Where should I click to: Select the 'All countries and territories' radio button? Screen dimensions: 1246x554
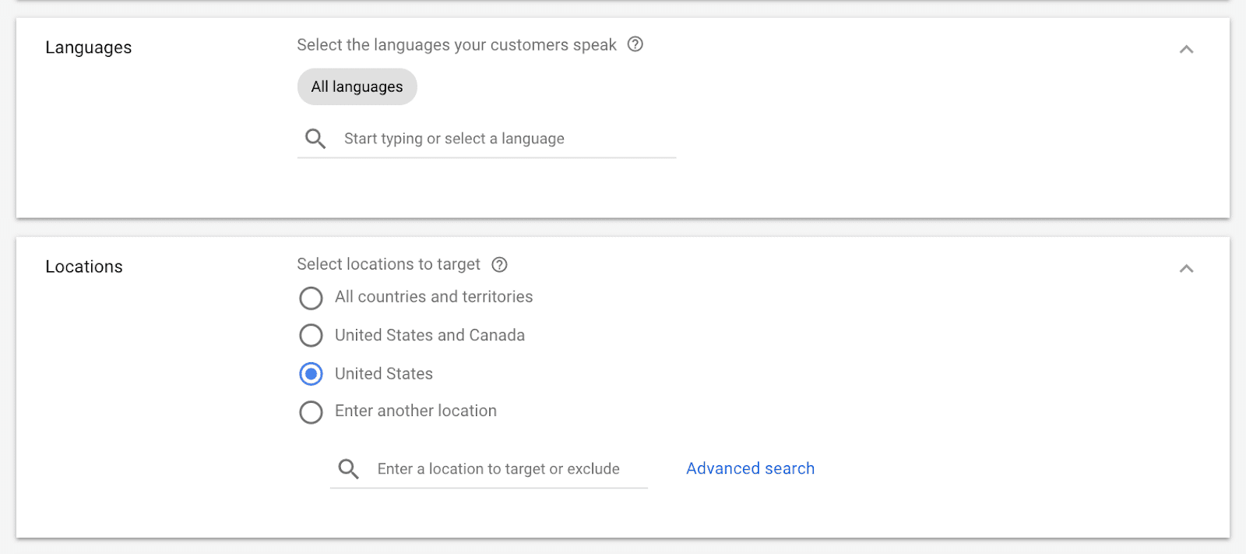311,298
